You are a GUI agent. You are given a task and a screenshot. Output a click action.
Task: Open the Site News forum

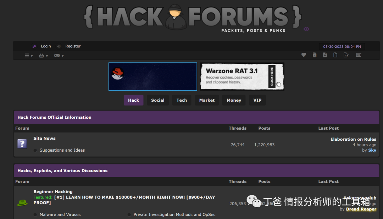point(44,139)
